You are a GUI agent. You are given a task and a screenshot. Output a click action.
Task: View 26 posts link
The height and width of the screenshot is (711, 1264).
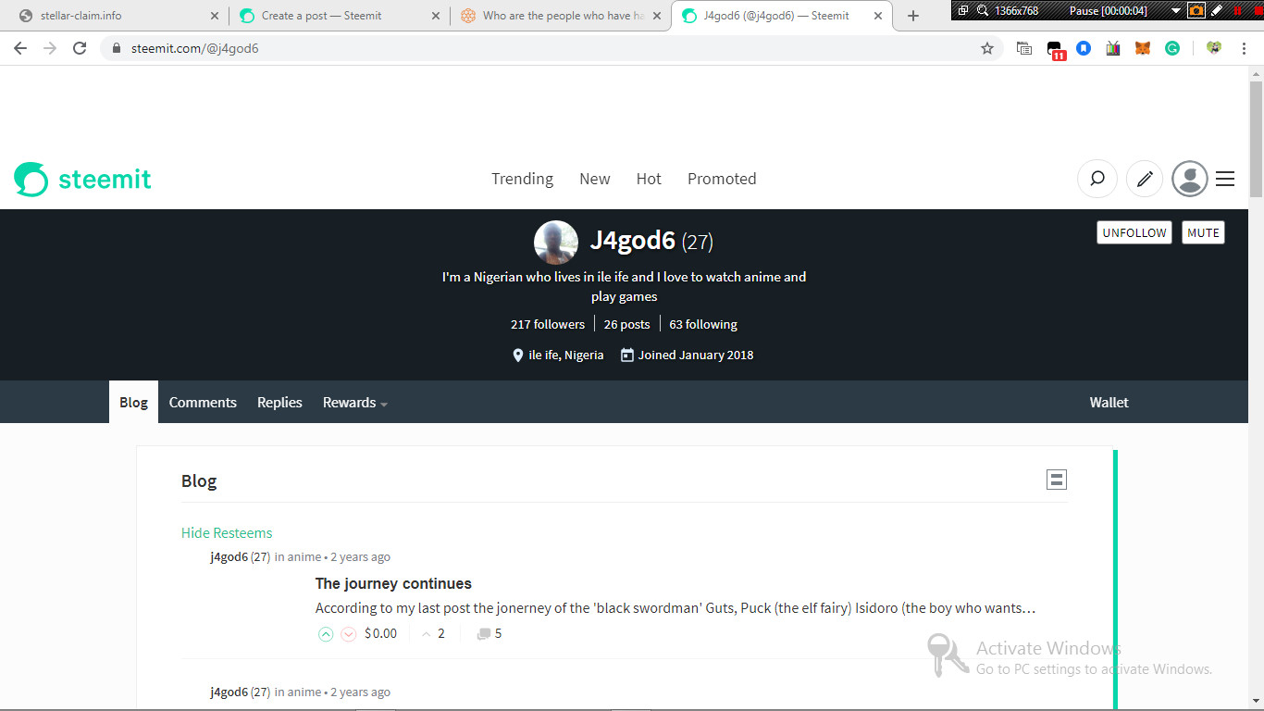(x=626, y=324)
